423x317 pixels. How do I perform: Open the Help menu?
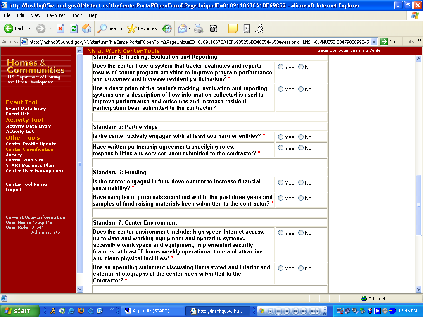(x=93, y=15)
